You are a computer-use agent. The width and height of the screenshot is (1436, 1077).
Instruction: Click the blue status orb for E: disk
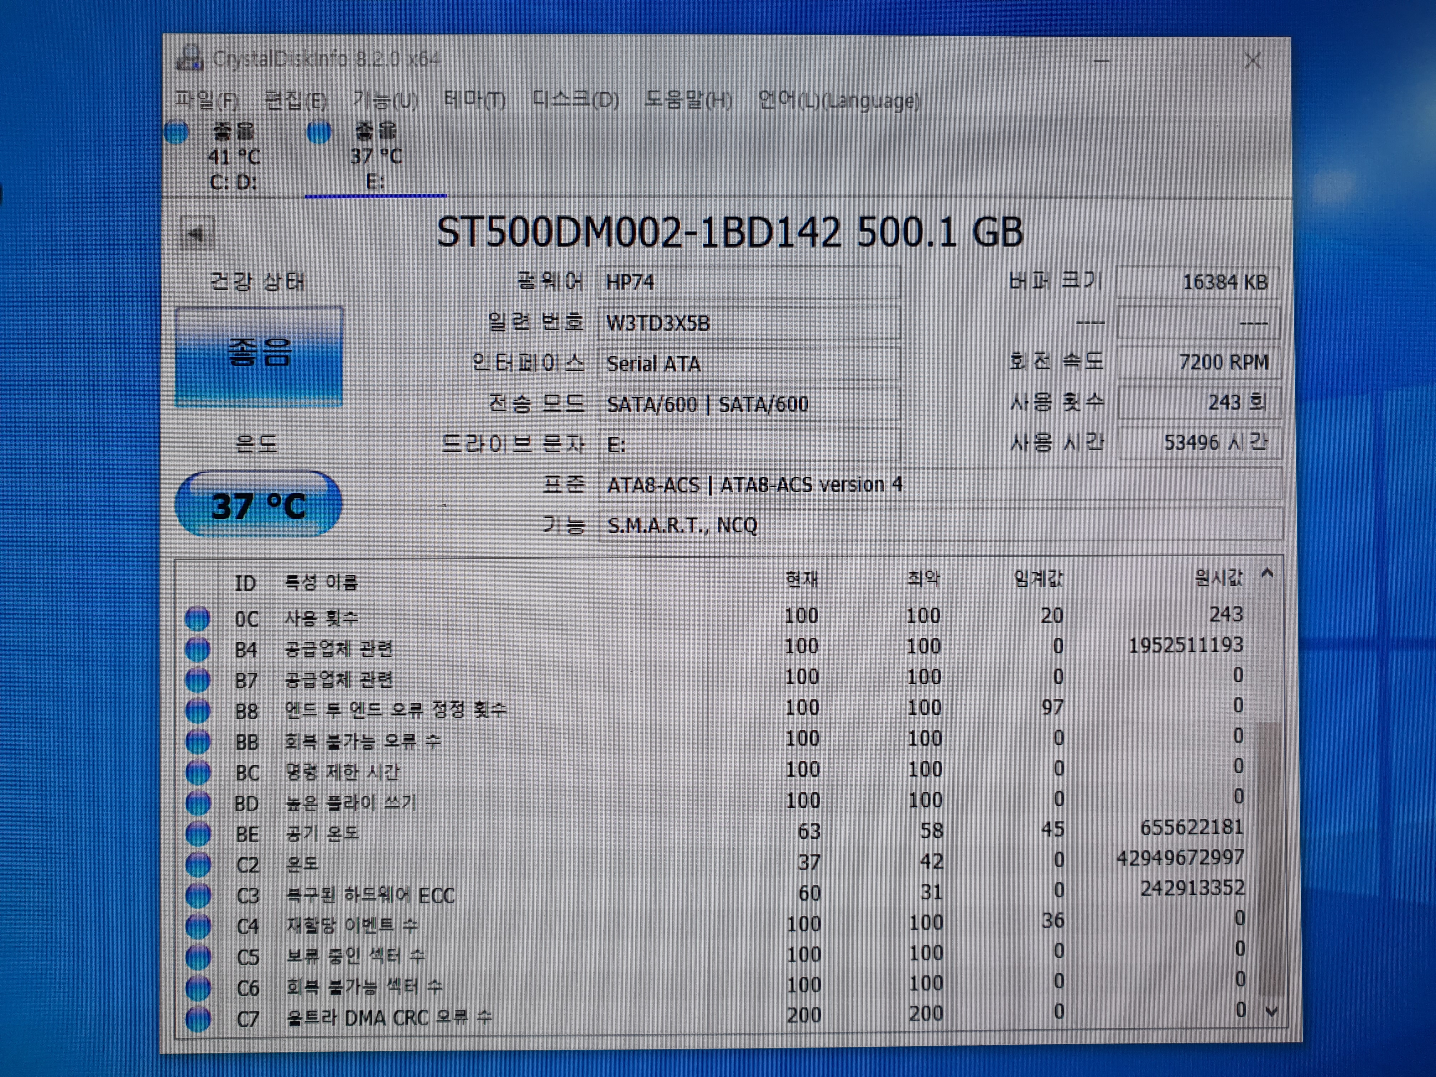pyautogui.click(x=319, y=132)
